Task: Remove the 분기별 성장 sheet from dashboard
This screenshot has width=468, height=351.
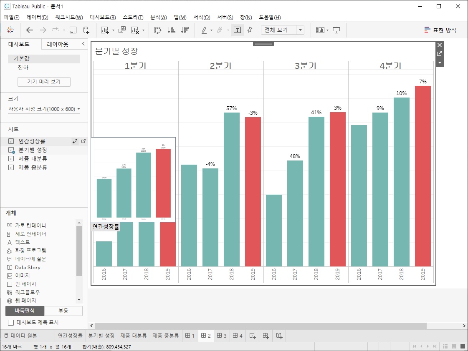Action: point(440,45)
